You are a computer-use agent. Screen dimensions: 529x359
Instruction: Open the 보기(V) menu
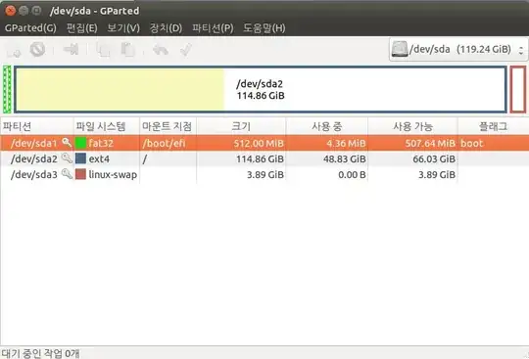(123, 28)
